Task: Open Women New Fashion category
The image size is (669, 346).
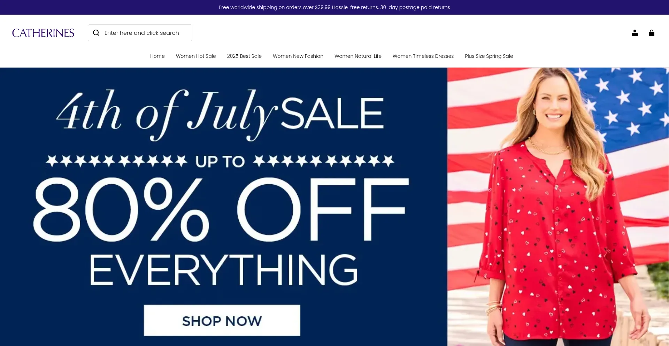Action: pos(298,56)
